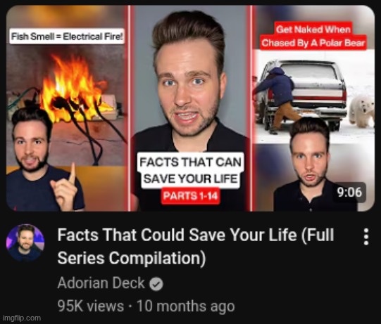Open the Adorian Deck channel name
This screenshot has width=381, height=324.
(x=101, y=283)
